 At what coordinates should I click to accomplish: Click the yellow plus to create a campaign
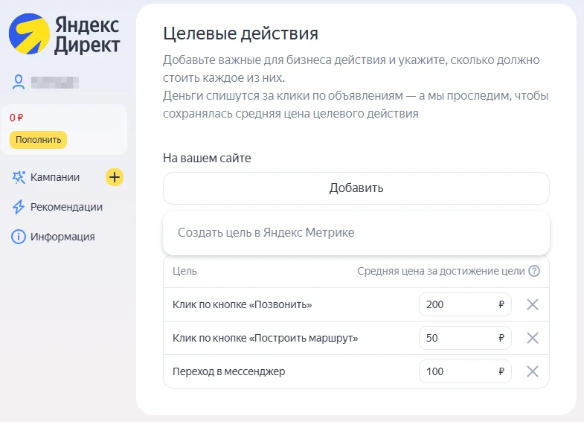114,177
